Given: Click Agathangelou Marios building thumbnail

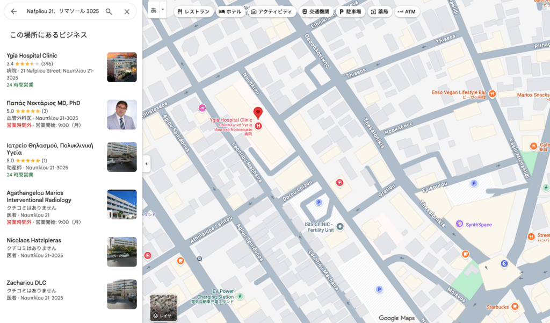Looking at the screenshot, I should coord(122,204).
